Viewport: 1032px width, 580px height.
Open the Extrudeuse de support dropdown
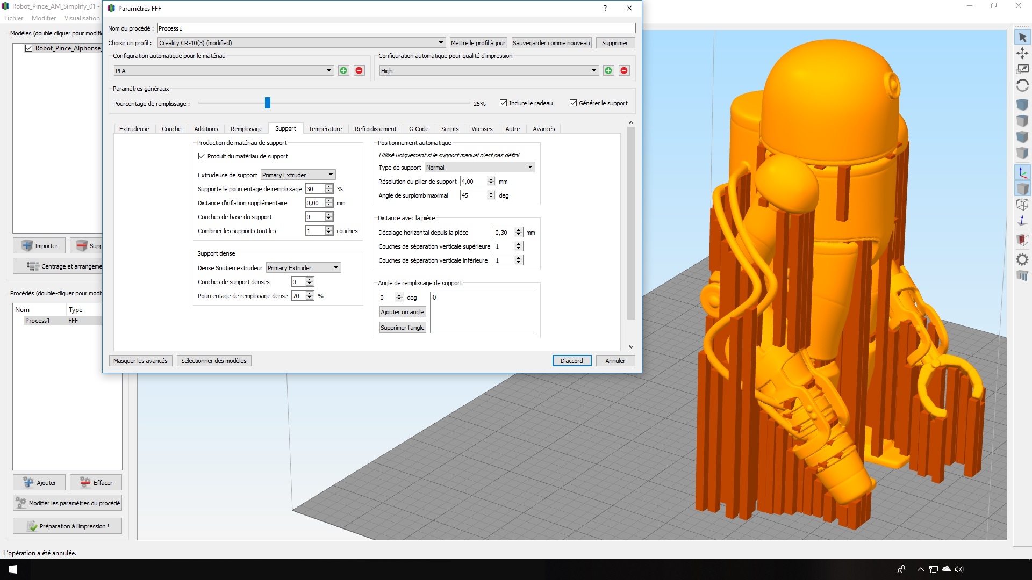click(x=298, y=175)
